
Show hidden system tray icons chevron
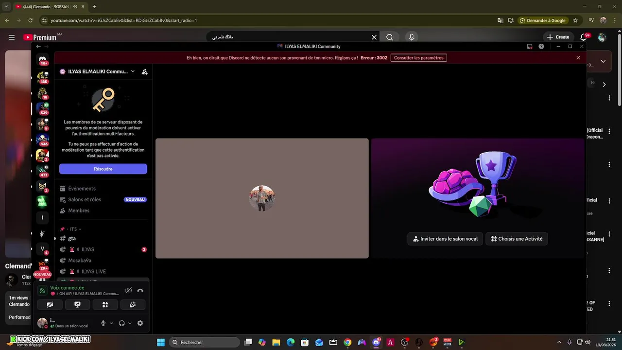(x=559, y=342)
